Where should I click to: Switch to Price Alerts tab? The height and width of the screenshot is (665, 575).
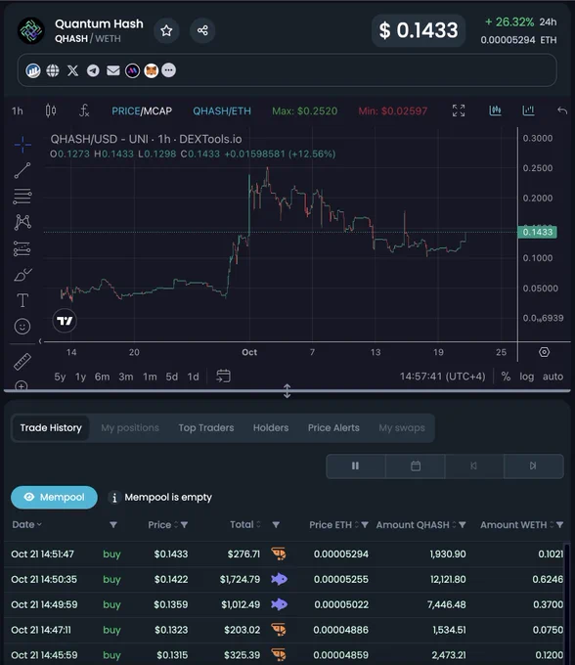(333, 428)
